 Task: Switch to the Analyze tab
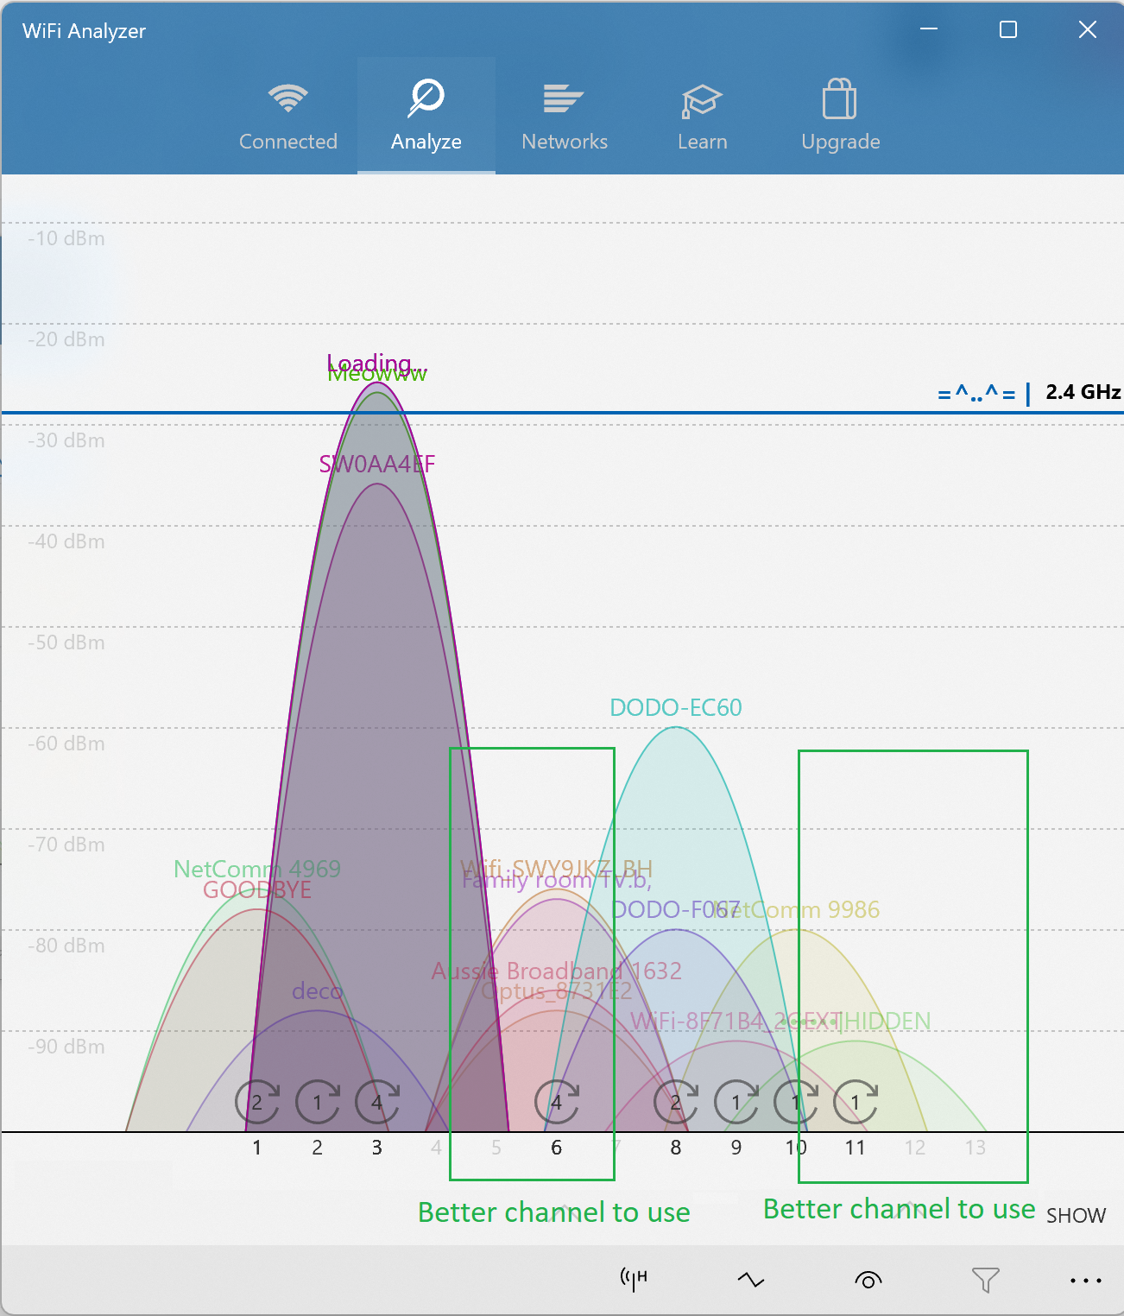pos(426,117)
